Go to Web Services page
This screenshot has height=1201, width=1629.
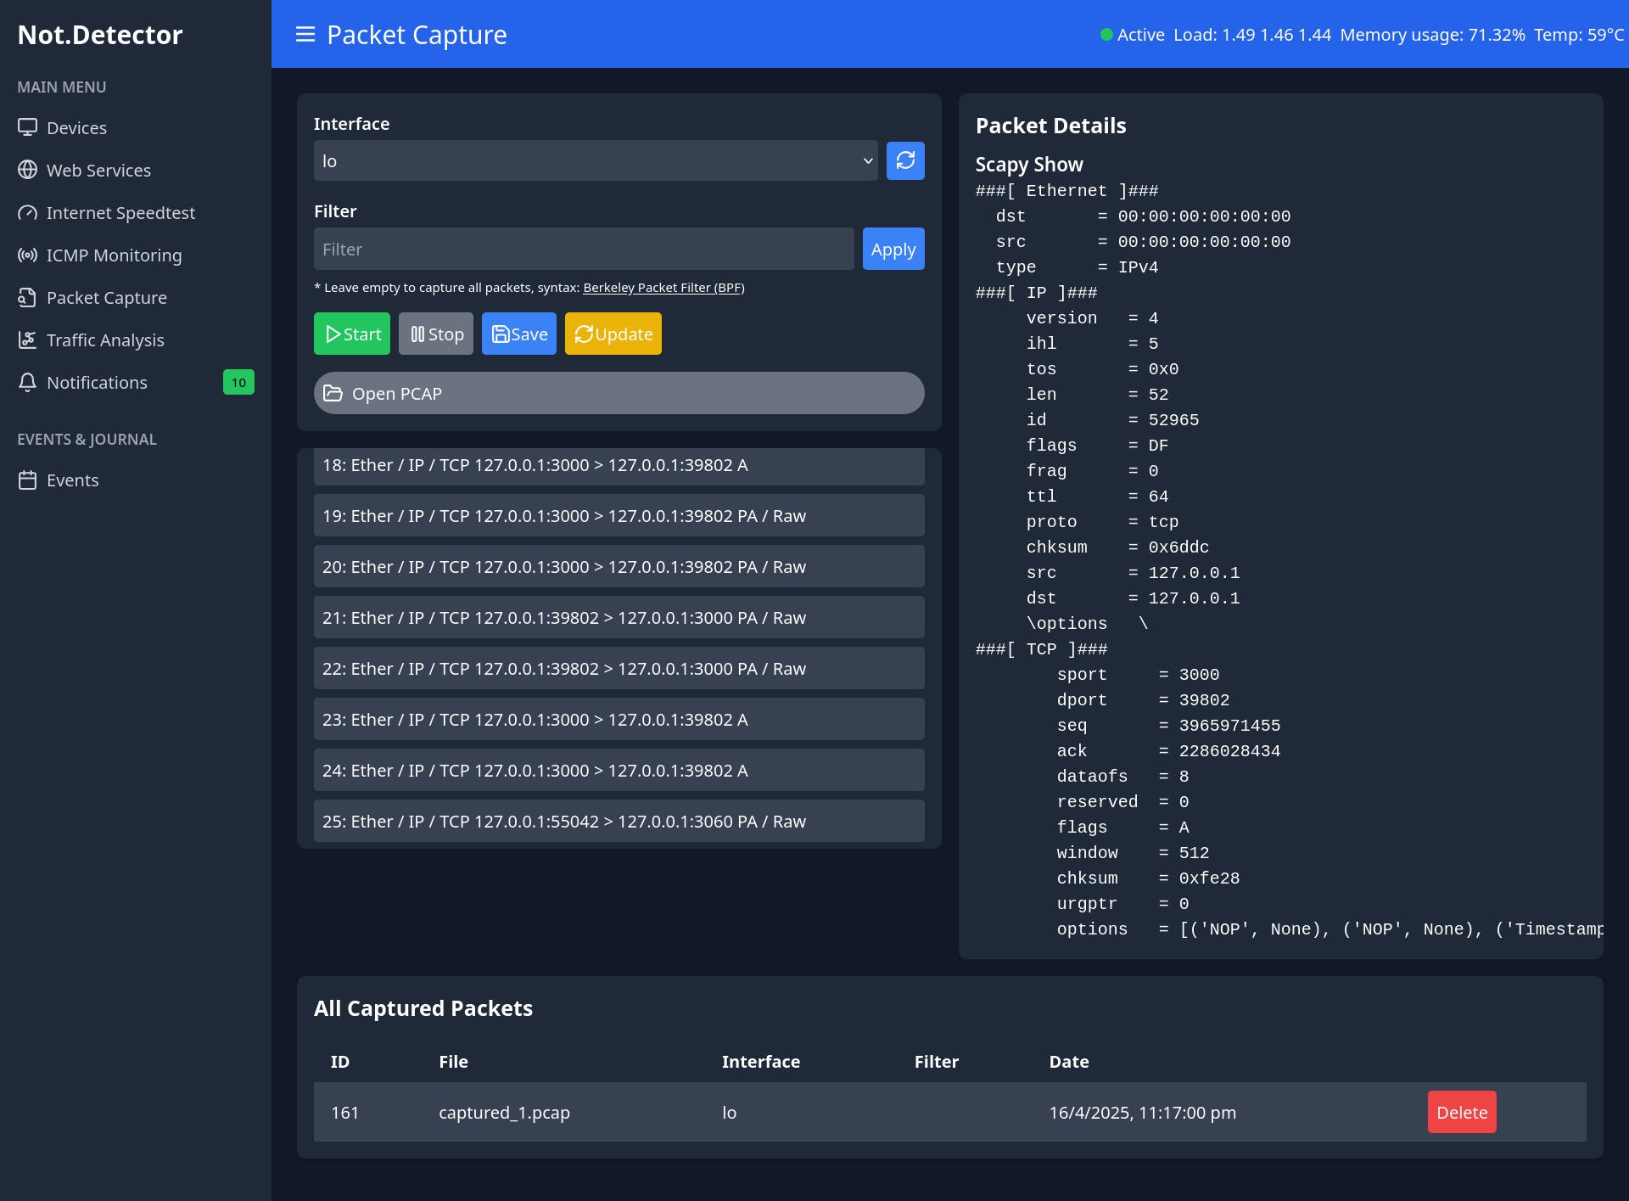point(136,170)
